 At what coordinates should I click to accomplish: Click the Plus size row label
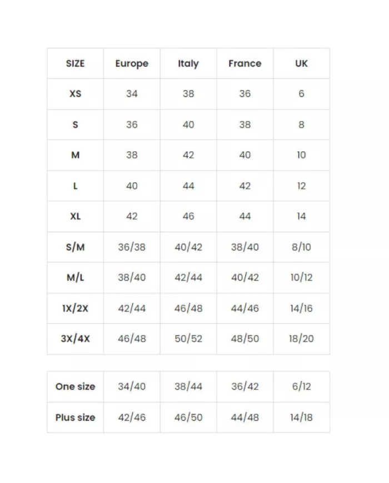click(75, 417)
